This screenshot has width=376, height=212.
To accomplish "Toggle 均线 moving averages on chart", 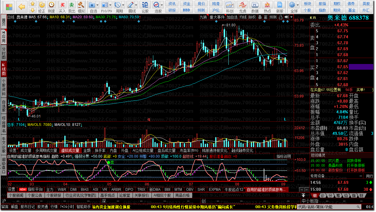I will 243,17.
